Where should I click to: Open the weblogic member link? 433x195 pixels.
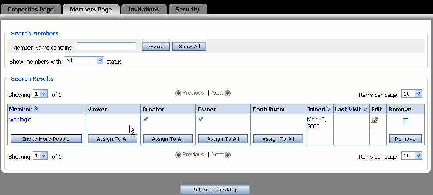click(x=20, y=120)
